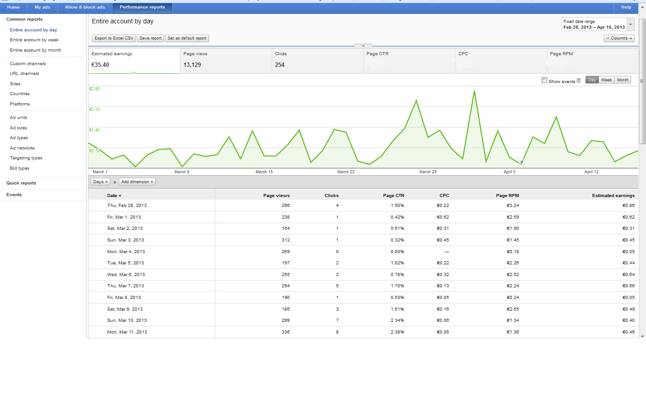Open the Help menu

coord(626,7)
